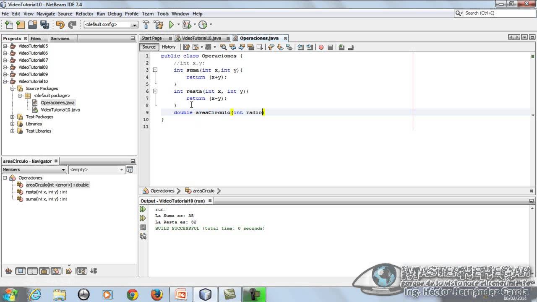Click the Profile Project clock icon
The image size is (537, 302).
pos(203,25)
